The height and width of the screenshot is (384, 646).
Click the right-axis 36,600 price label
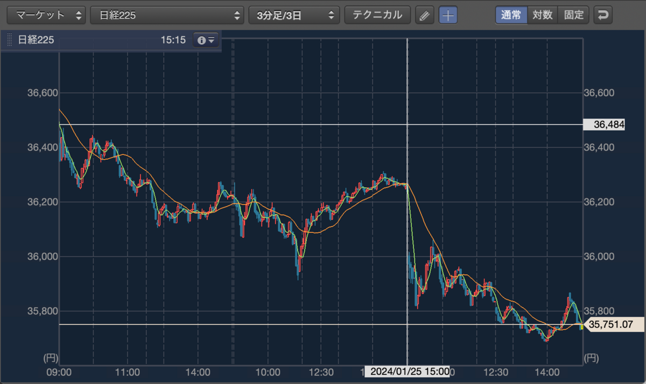click(x=599, y=93)
